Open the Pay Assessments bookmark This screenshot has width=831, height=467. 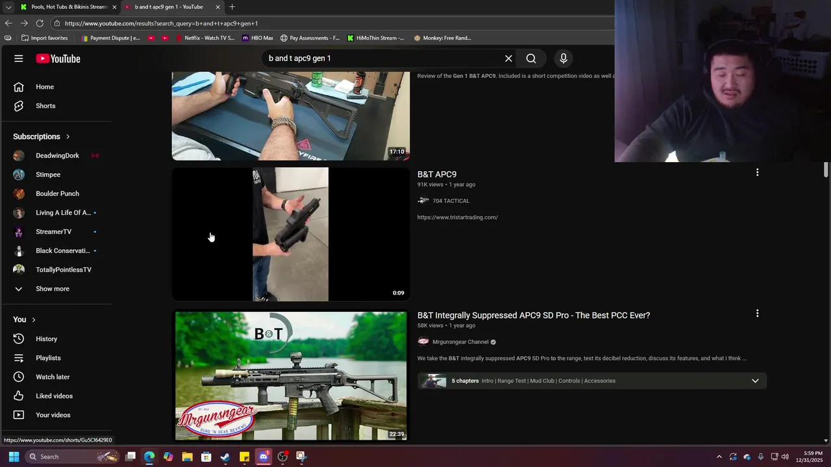click(310, 38)
